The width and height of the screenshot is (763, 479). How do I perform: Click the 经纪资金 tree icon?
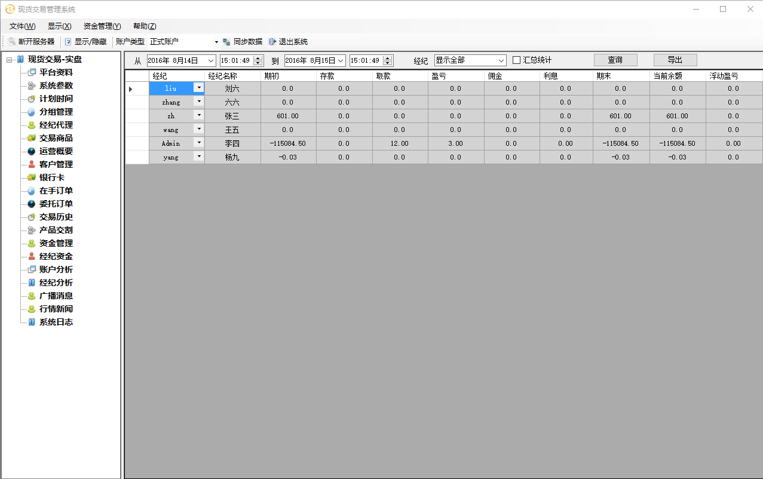point(32,256)
